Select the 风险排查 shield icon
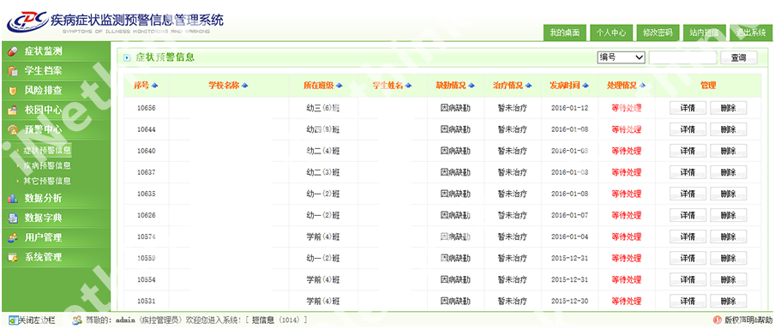The width and height of the screenshot is (775, 329). click(13, 91)
